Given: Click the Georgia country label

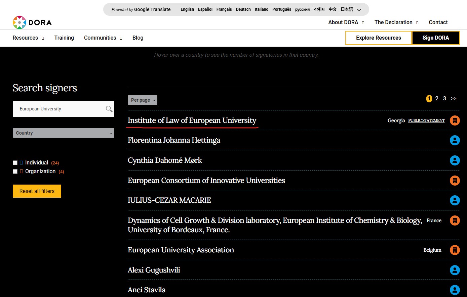Looking at the screenshot, I should (396, 120).
